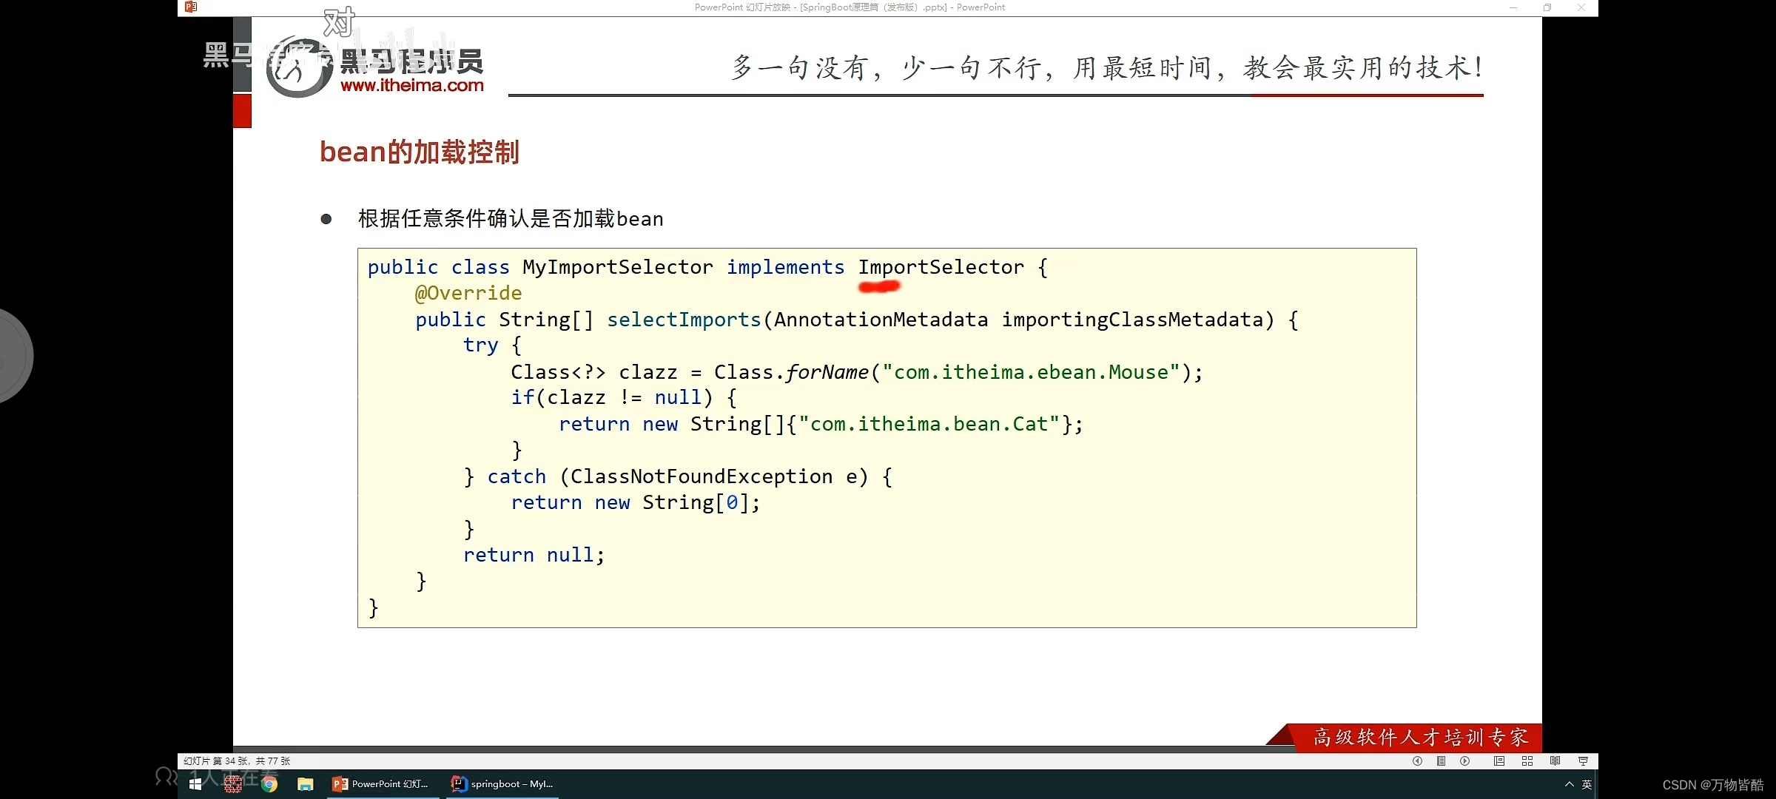The image size is (1776, 799).
Task: Go to previous slide using status bar arrow
Action: click(x=1417, y=761)
